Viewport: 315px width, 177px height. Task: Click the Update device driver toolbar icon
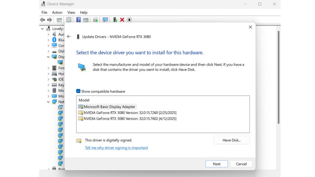(x=115, y=20)
